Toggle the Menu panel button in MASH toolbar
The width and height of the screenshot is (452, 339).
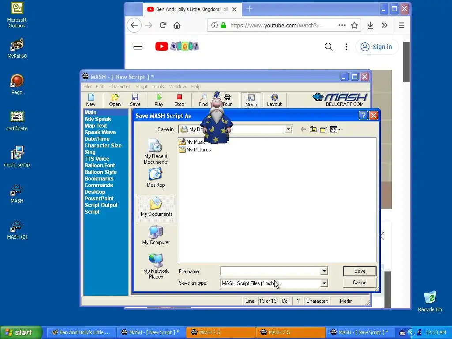pos(251,100)
